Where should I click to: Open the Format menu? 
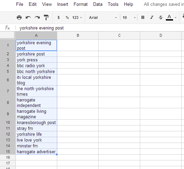pos(81,4)
